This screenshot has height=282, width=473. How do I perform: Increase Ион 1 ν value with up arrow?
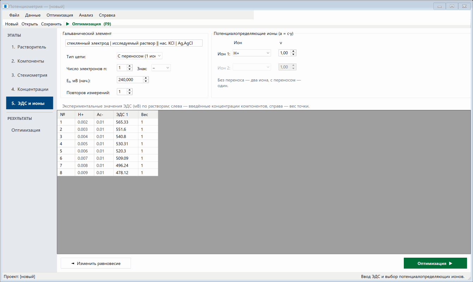click(293, 51)
